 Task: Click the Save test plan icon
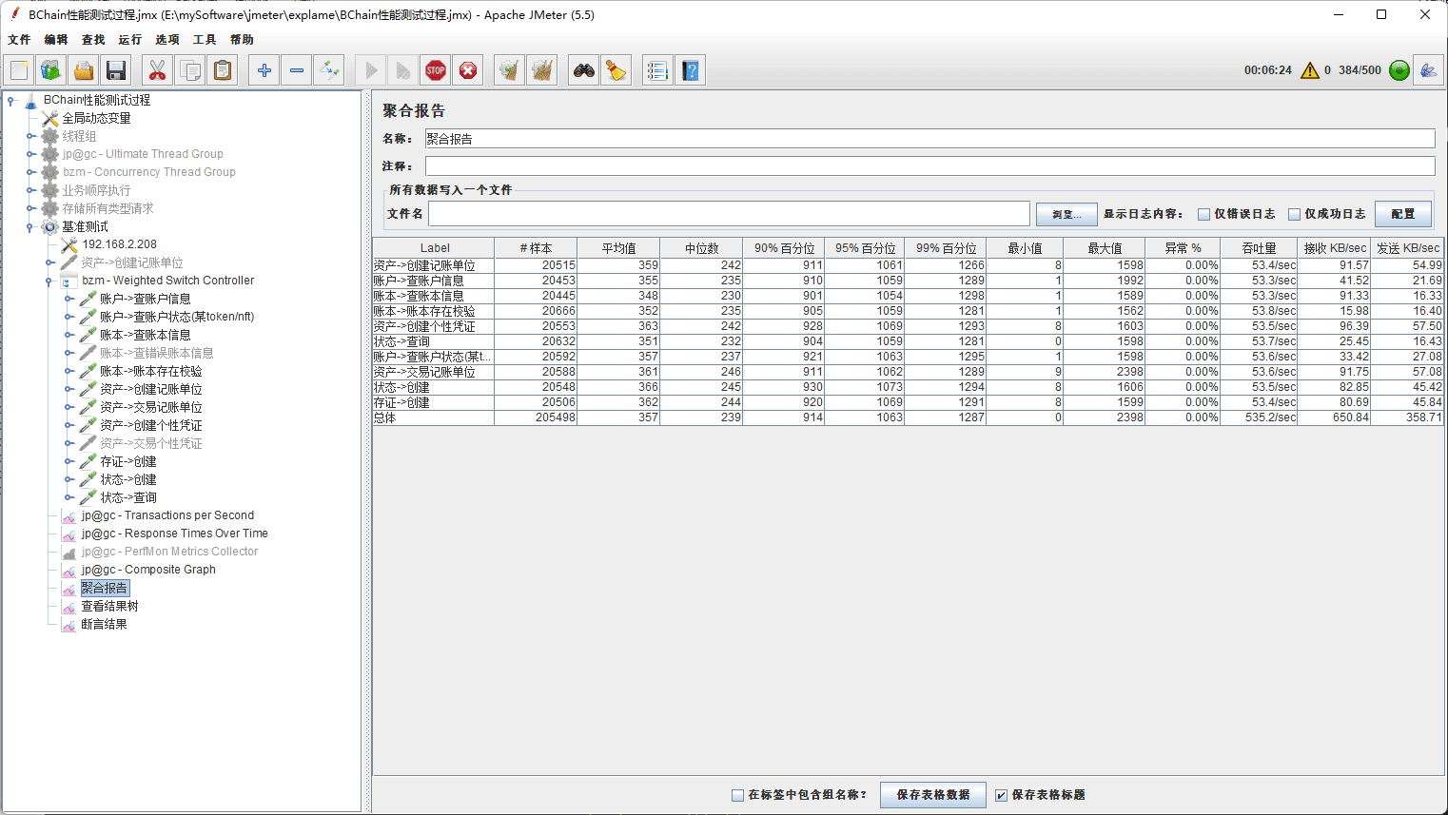[116, 70]
